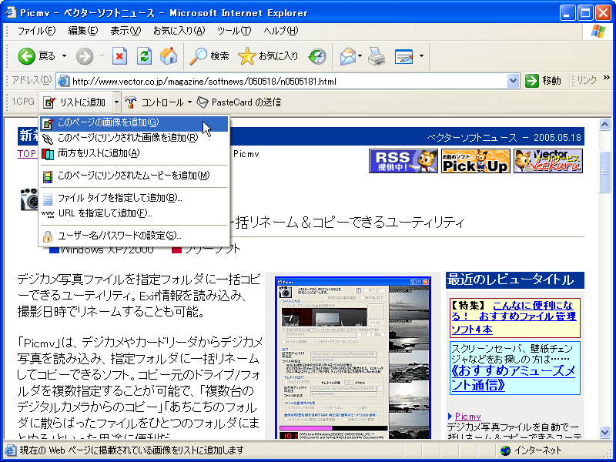Open the おすすめアミューズメント通信 link
This screenshot has width=616, height=462.
(x=514, y=379)
